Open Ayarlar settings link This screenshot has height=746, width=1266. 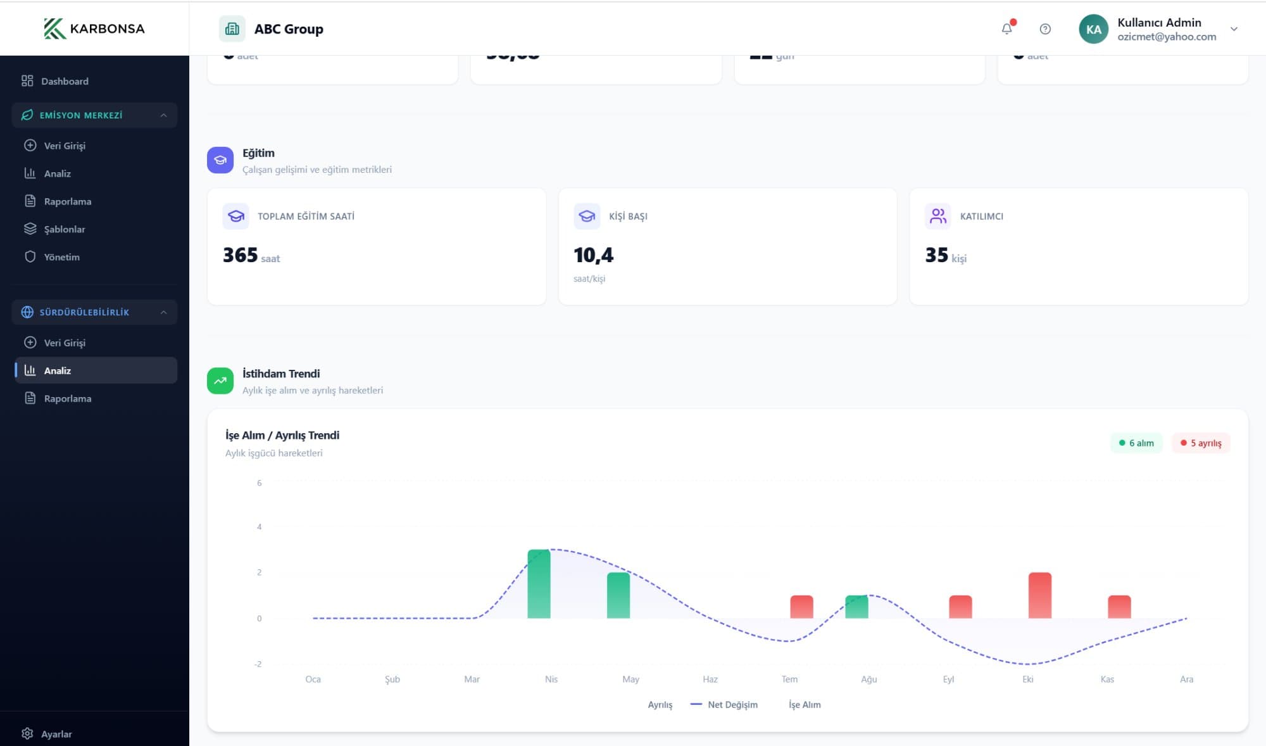tap(56, 733)
